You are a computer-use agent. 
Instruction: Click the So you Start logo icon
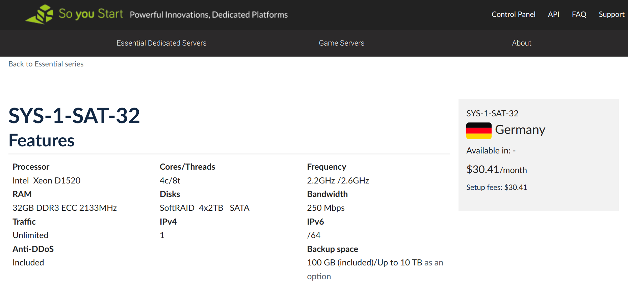pyautogui.click(x=40, y=14)
